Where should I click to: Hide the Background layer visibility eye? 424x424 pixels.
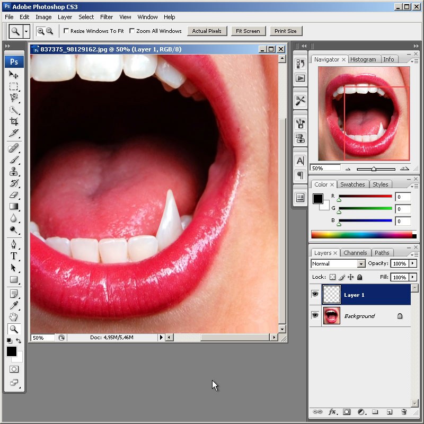pyautogui.click(x=315, y=316)
